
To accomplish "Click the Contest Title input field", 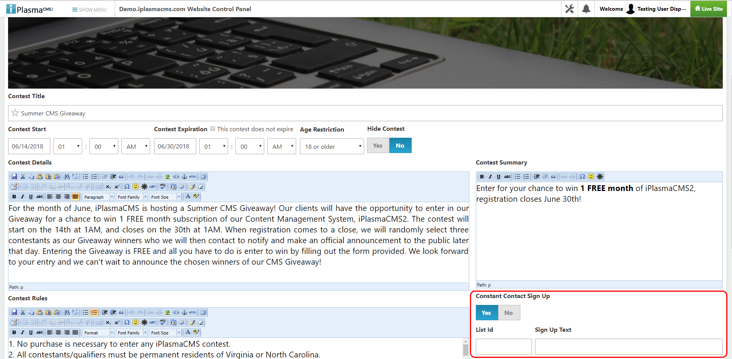I will tap(365, 113).
